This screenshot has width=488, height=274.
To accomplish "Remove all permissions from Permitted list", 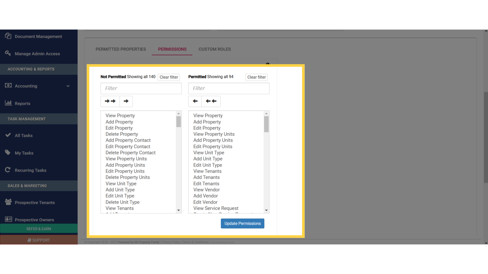I will tap(211, 101).
